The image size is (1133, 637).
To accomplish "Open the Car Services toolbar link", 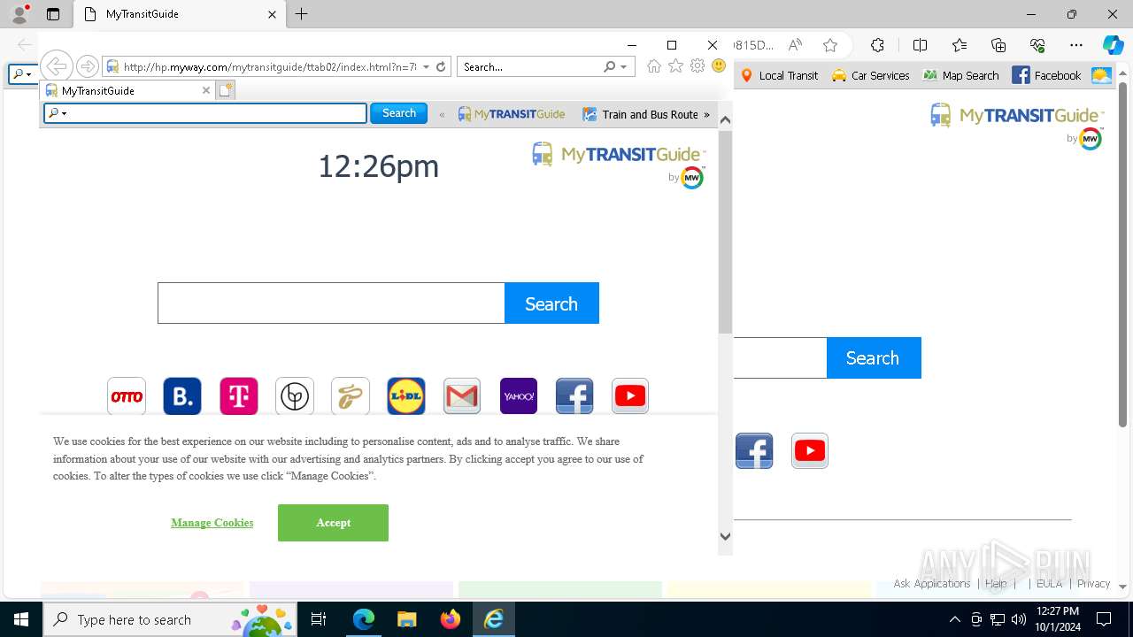I will click(870, 75).
